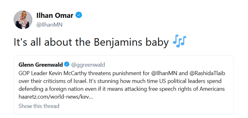Click the verified badge beside Glenn Greenwald
Image resolution: width=248 pixels, height=118 pixels.
[x=67, y=64]
